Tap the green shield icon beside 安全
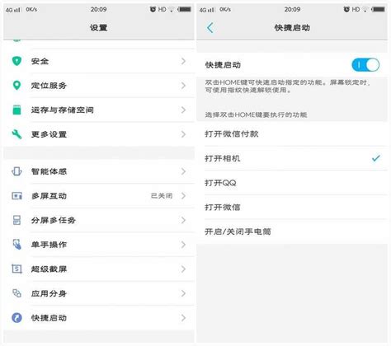Image resolution: width=391 pixels, height=346 pixels. (16, 61)
